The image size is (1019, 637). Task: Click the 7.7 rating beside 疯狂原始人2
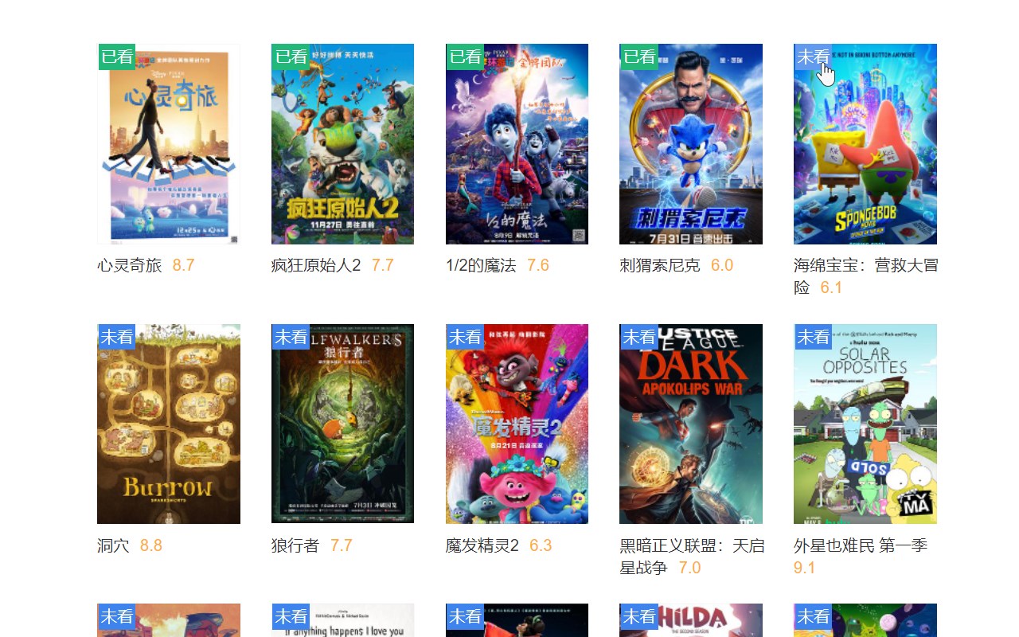pyautogui.click(x=383, y=265)
